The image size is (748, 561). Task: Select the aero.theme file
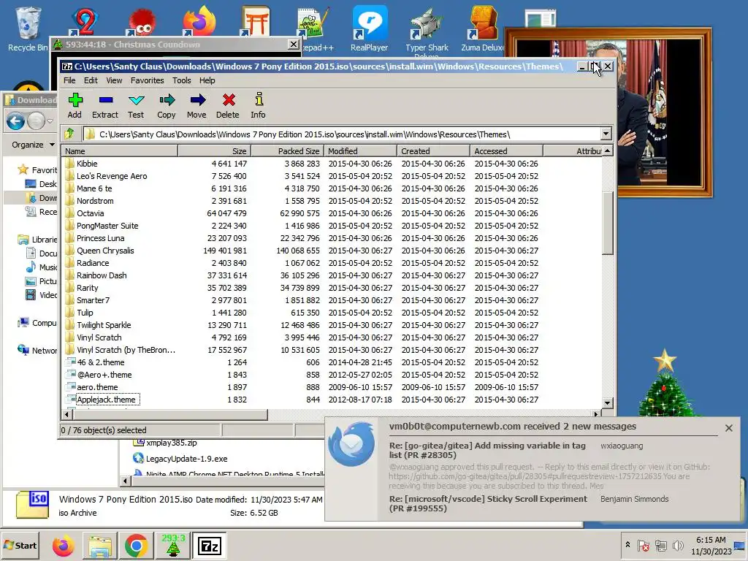pyautogui.click(x=97, y=387)
